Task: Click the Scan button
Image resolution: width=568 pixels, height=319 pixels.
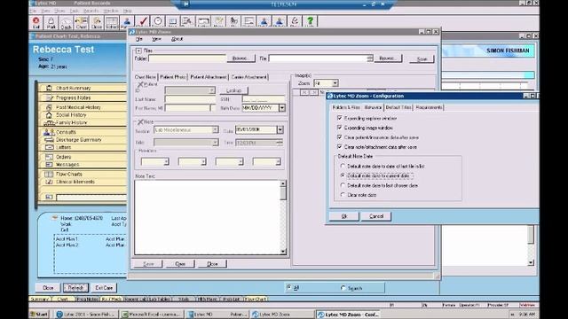Action: coord(422,59)
